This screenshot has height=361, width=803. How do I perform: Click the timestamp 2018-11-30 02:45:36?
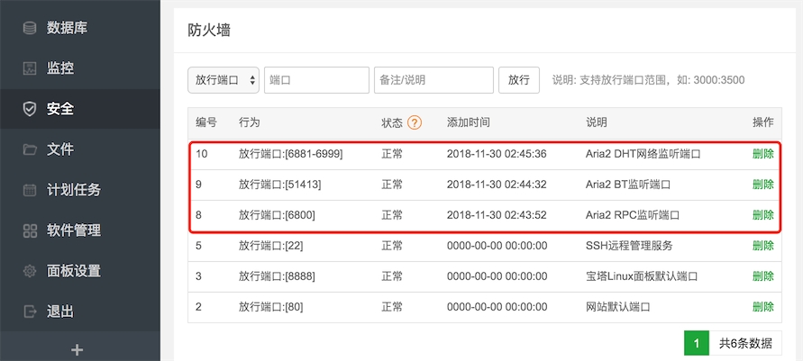[497, 154]
